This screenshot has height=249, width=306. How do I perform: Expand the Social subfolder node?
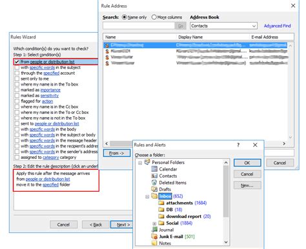tap(154, 224)
